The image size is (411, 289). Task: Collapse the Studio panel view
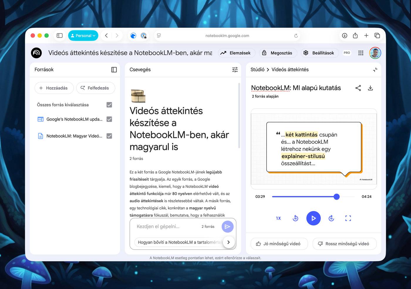(375, 70)
